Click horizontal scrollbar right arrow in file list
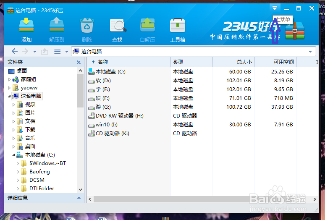 click(315, 199)
